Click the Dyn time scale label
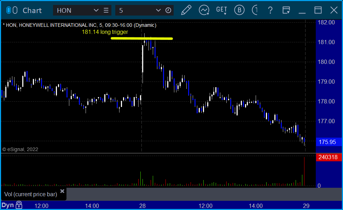The width and height of the screenshot is (343, 210). tap(8, 205)
